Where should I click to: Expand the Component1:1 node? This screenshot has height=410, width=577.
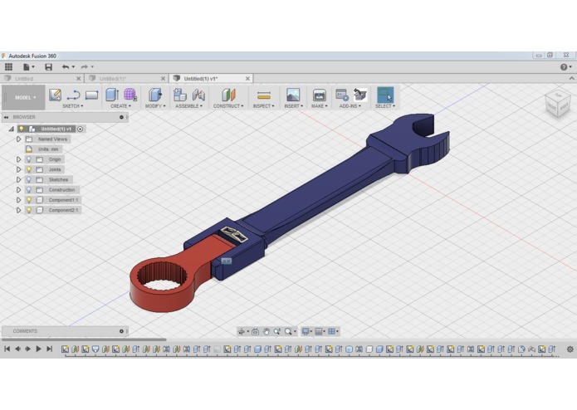click(18, 200)
